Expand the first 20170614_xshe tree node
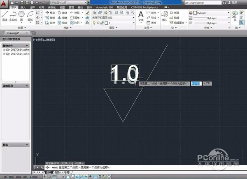Viewport: 247px width, 179px height. [4, 50]
